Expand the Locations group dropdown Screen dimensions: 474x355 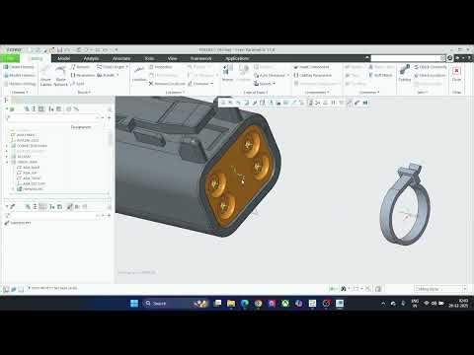pos(174,93)
